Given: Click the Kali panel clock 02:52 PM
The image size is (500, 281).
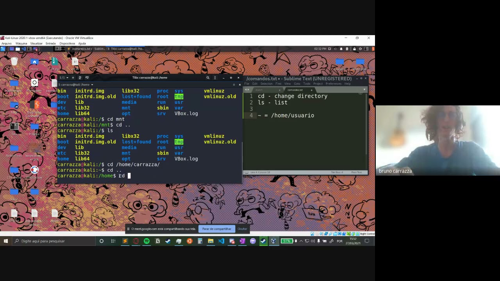Looking at the screenshot, I should tap(320, 49).
